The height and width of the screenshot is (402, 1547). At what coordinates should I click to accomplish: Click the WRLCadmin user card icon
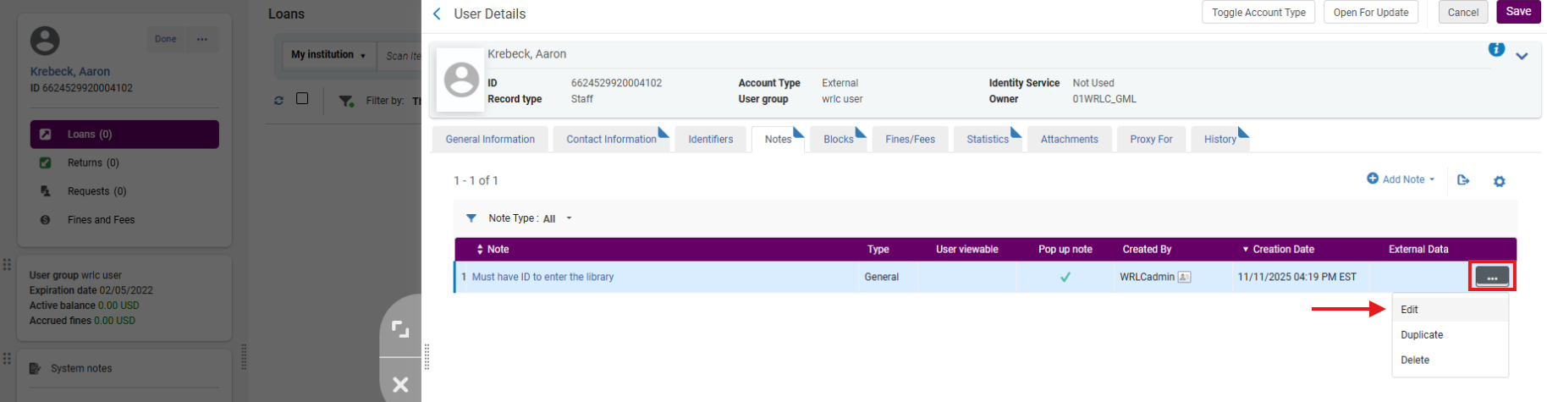(1184, 278)
